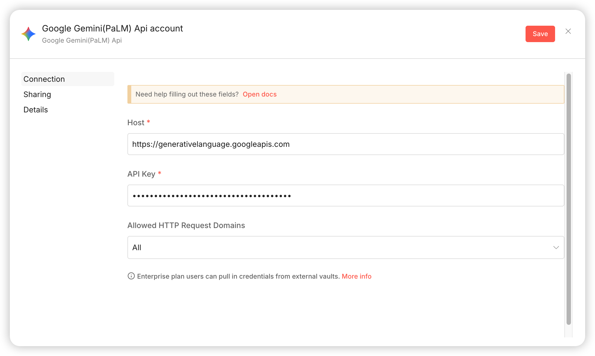Click into the Host URL field
Image resolution: width=595 pixels, height=356 pixels.
[346, 144]
